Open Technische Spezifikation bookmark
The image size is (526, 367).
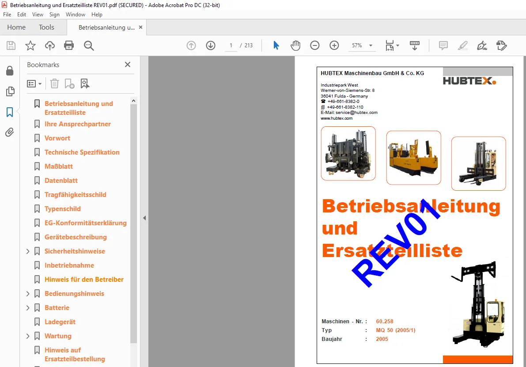[x=82, y=152]
